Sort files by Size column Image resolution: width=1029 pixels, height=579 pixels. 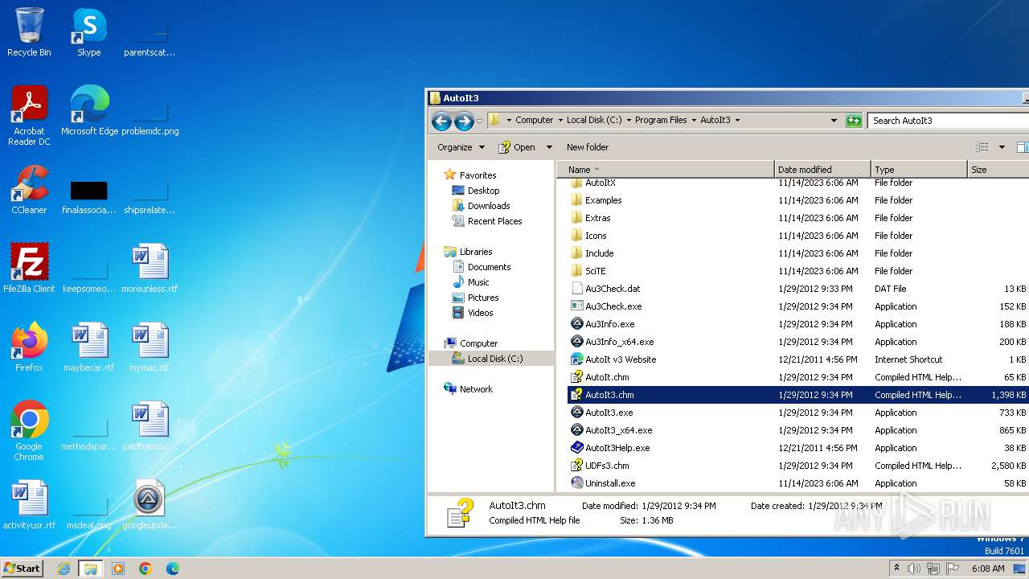point(998,170)
